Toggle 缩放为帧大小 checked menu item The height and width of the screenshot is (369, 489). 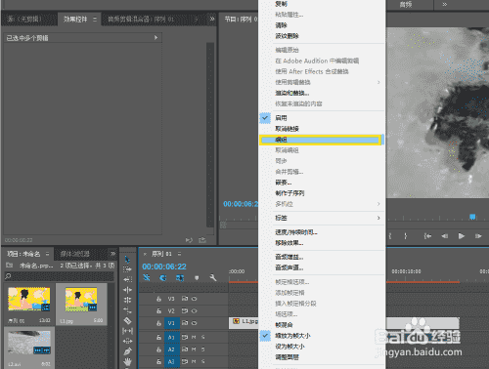321,336
